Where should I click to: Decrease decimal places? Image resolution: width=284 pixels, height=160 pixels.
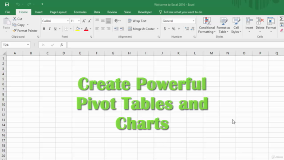[x=193, y=28]
